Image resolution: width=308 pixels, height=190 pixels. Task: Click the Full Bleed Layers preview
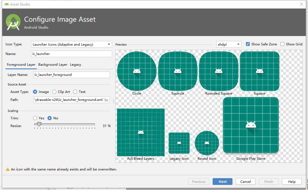pyautogui.click(x=141, y=132)
